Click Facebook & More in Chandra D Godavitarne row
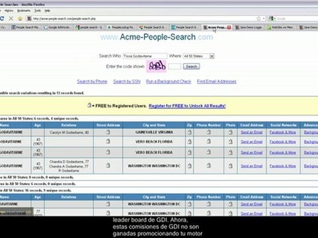The image size is (318, 238). pos(283,166)
